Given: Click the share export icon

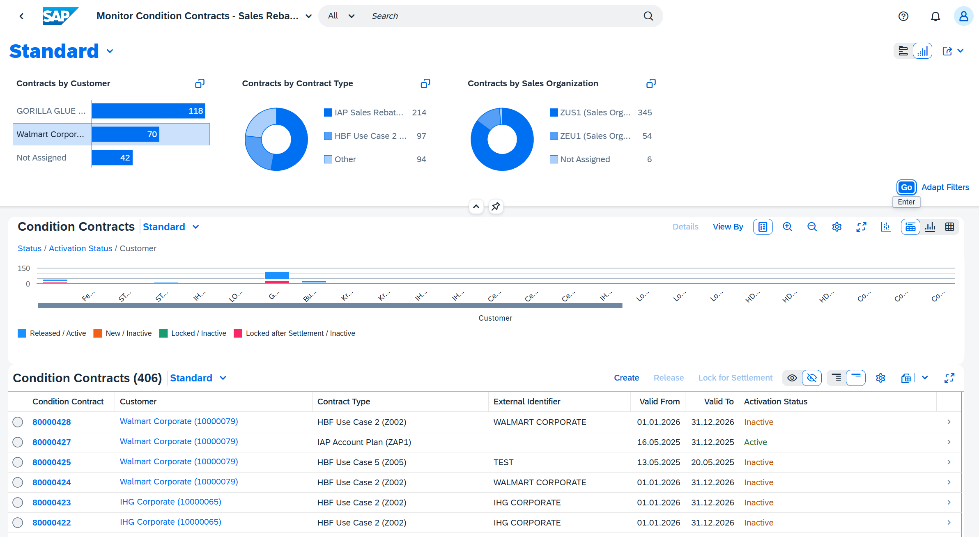Looking at the screenshot, I should click(947, 51).
